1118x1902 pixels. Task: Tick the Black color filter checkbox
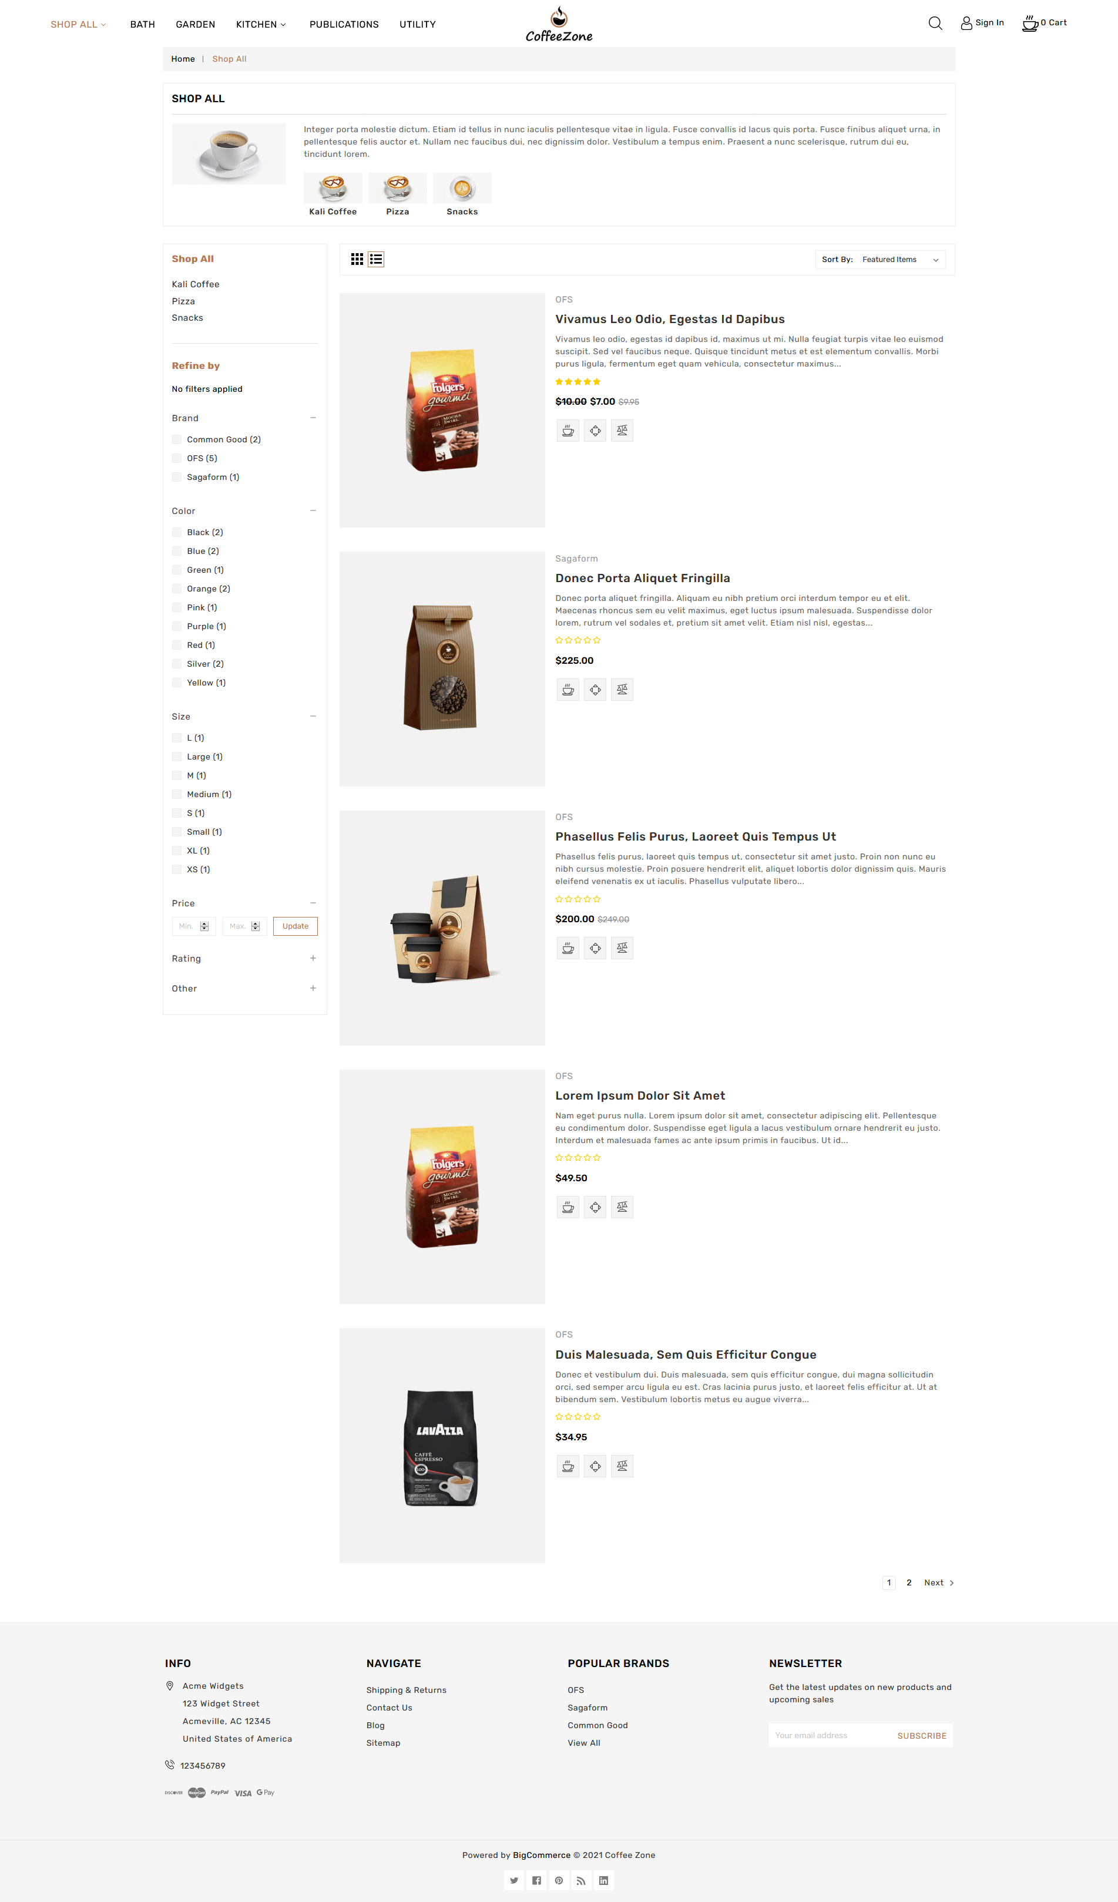(177, 532)
